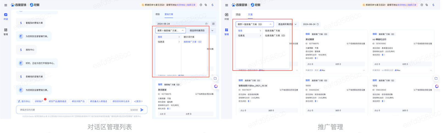Select 提示词方案 from the cascade menu
Screen dimensions: 444x133
pyautogui.click(x=189, y=37)
